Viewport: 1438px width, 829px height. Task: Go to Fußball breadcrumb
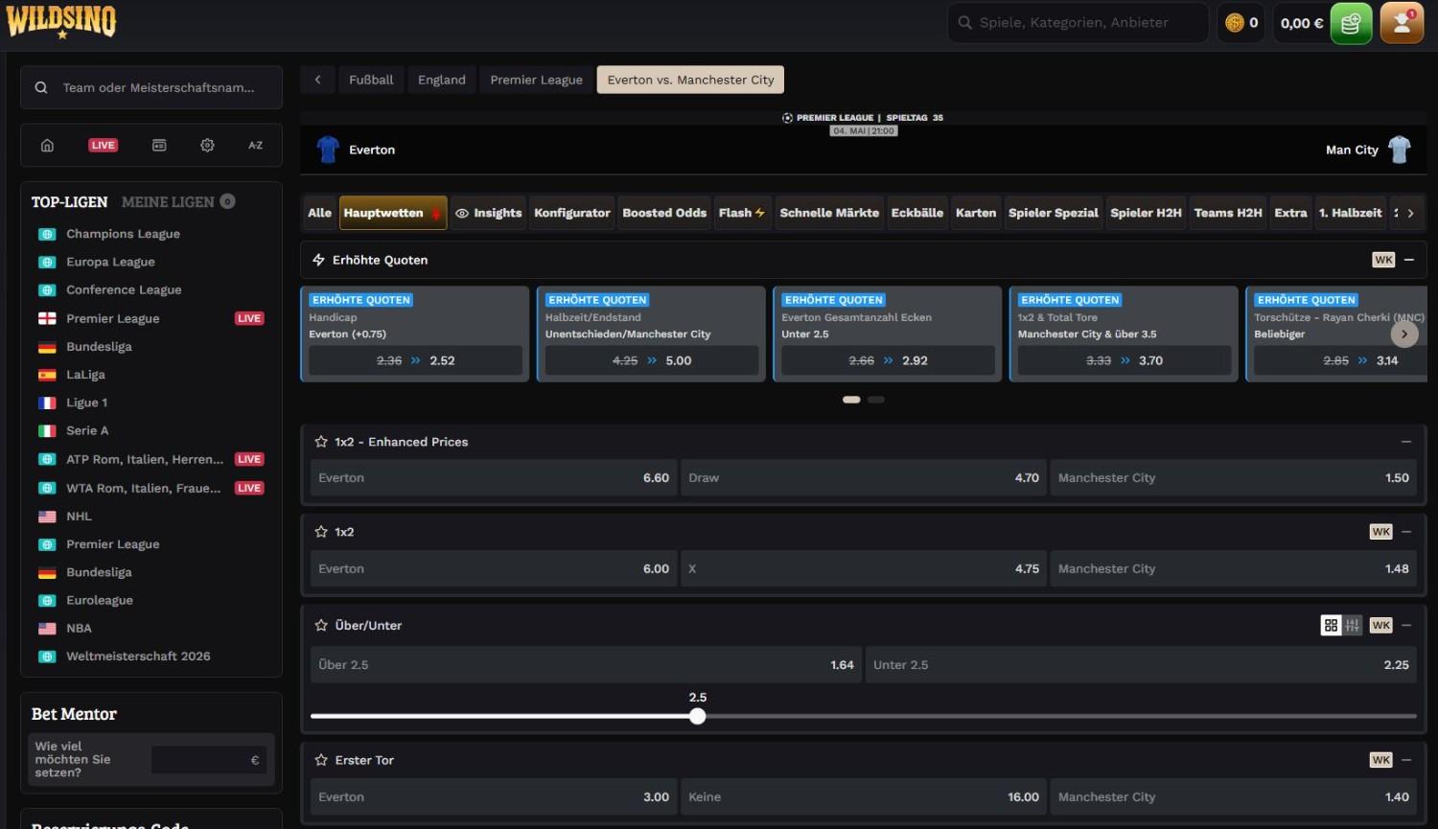371,80
